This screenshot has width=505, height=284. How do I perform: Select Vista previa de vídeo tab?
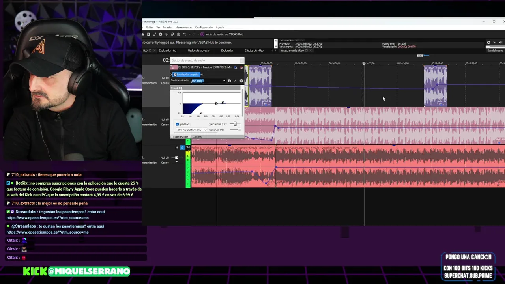coord(292,50)
